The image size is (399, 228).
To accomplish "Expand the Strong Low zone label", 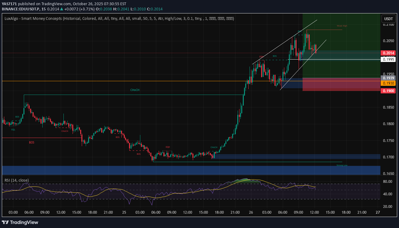I will (x=342, y=165).
